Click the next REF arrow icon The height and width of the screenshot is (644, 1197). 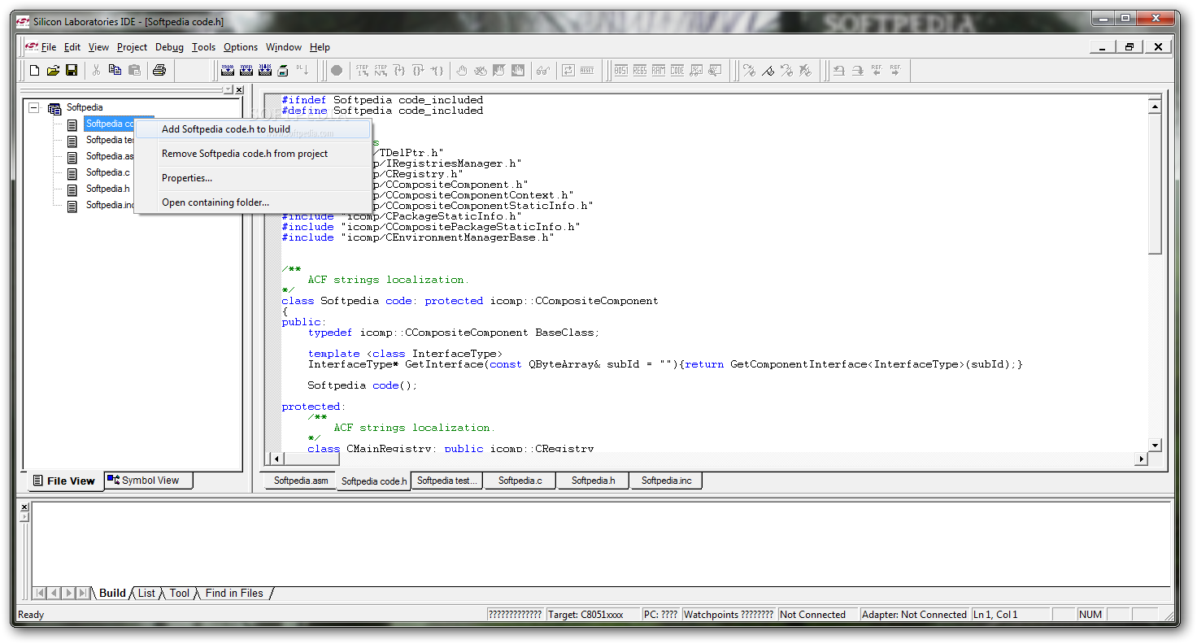pyautogui.click(x=895, y=71)
